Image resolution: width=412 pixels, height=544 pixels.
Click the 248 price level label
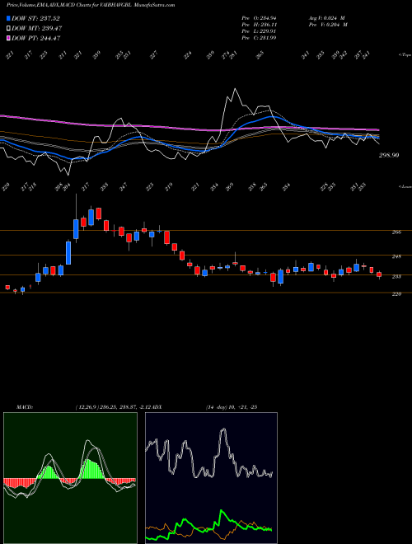point(397,256)
